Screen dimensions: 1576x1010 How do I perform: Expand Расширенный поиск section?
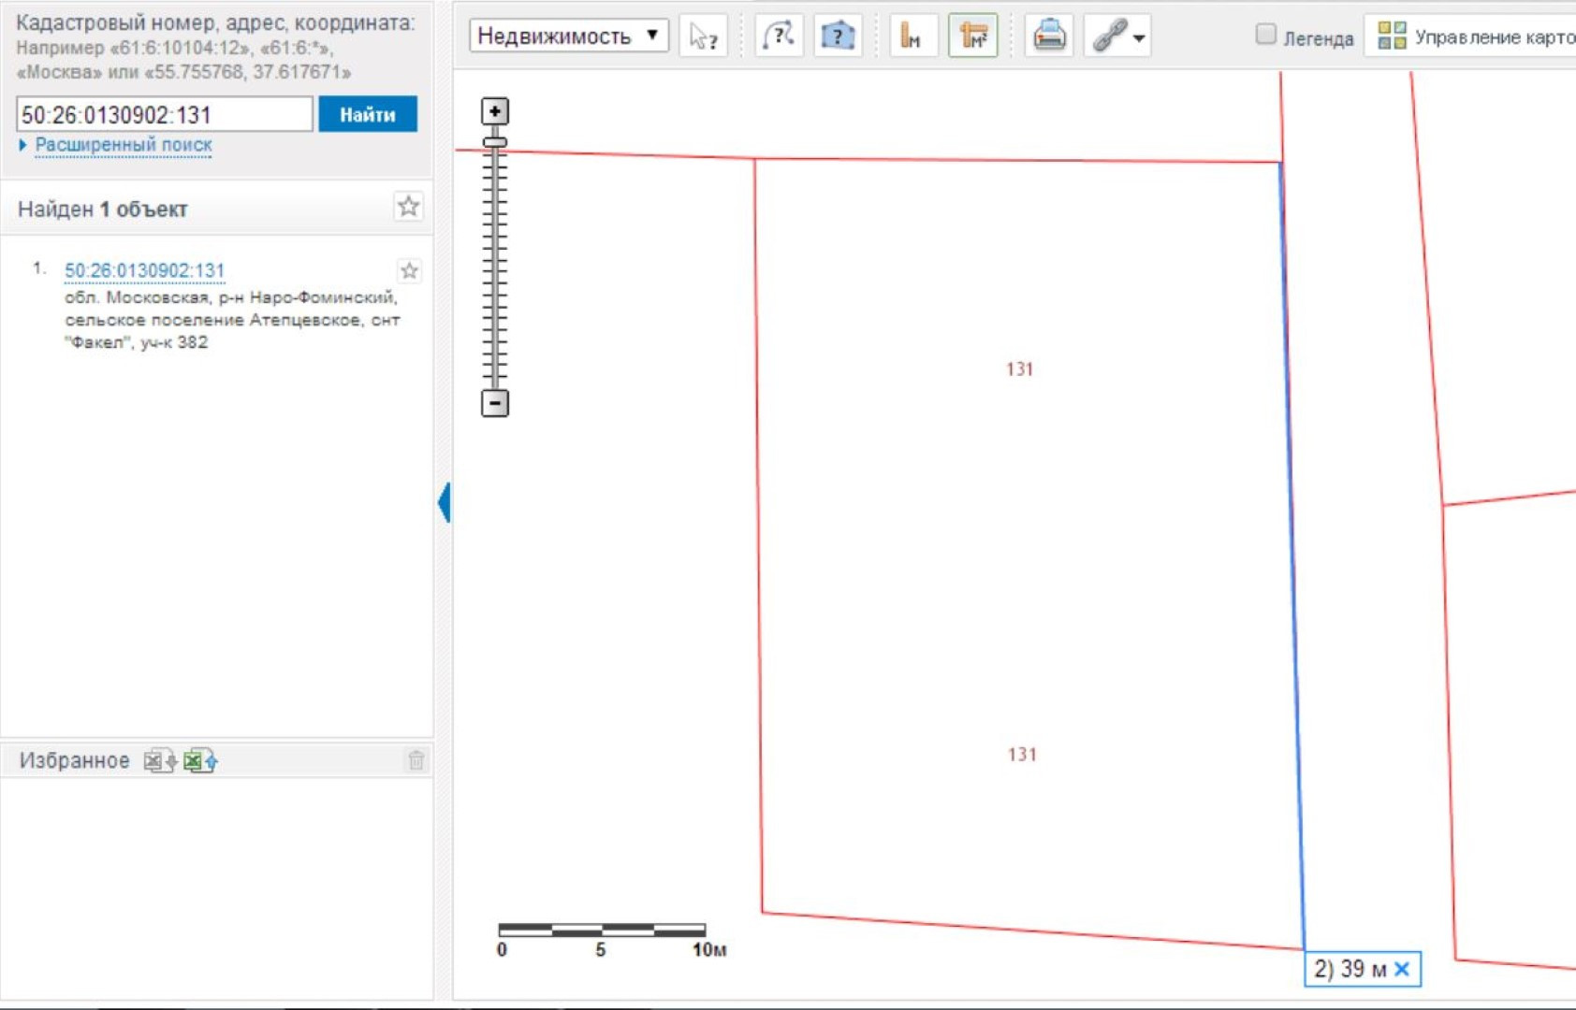click(x=123, y=145)
